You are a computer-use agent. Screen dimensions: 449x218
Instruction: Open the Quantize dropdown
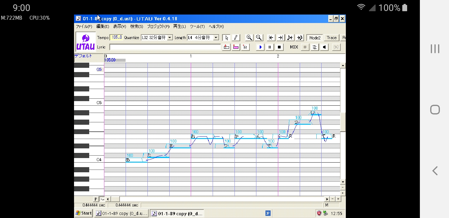(170, 38)
